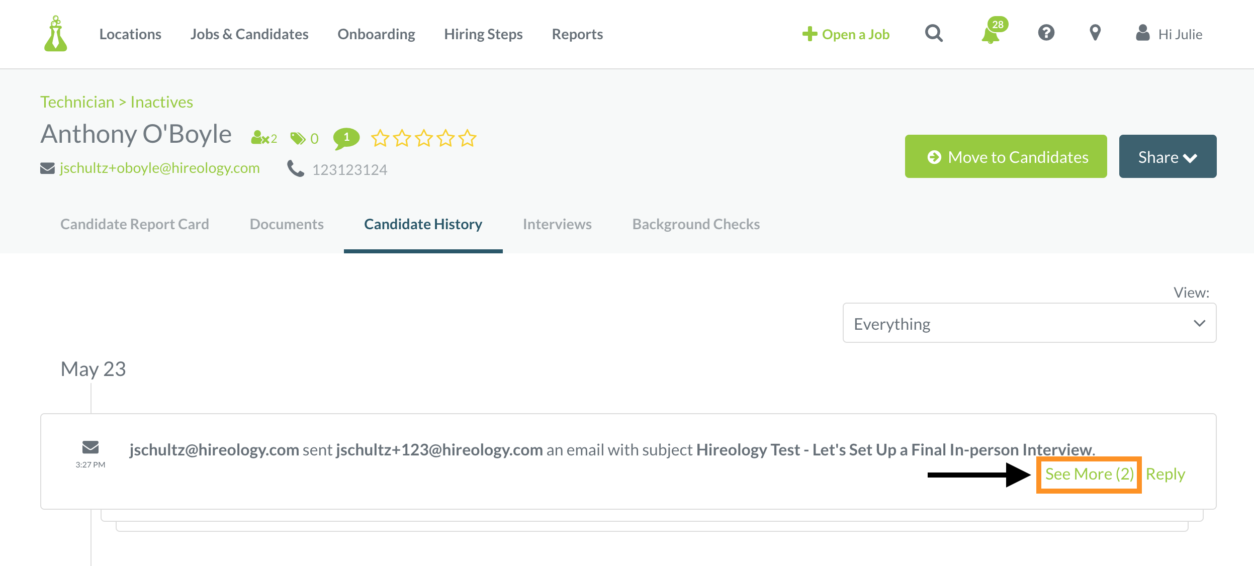Screen dimensions: 1254x566
Task: Select the third rating star
Action: (x=424, y=138)
